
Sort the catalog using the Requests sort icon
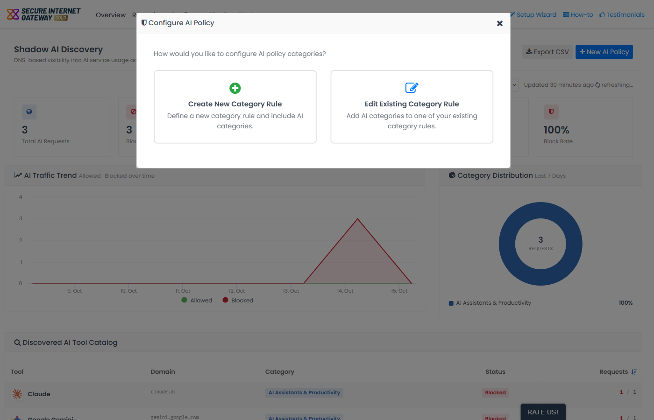click(634, 372)
